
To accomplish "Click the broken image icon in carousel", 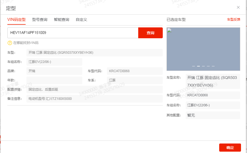I will [169, 30].
